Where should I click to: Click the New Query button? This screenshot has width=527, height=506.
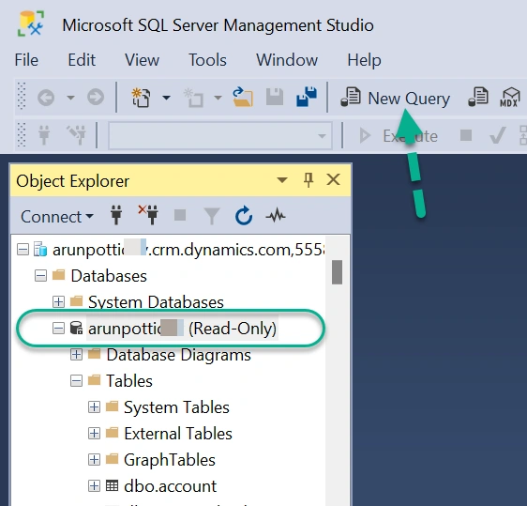pyautogui.click(x=396, y=98)
